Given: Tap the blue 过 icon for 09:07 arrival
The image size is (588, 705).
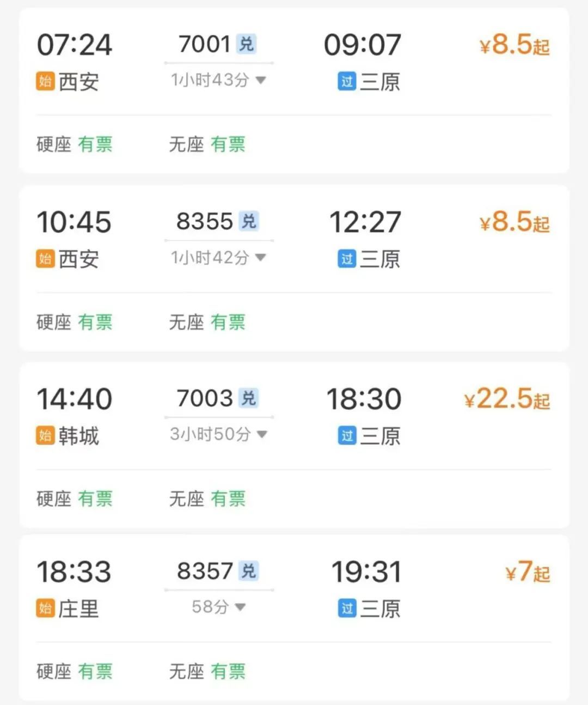Looking at the screenshot, I should [x=347, y=82].
